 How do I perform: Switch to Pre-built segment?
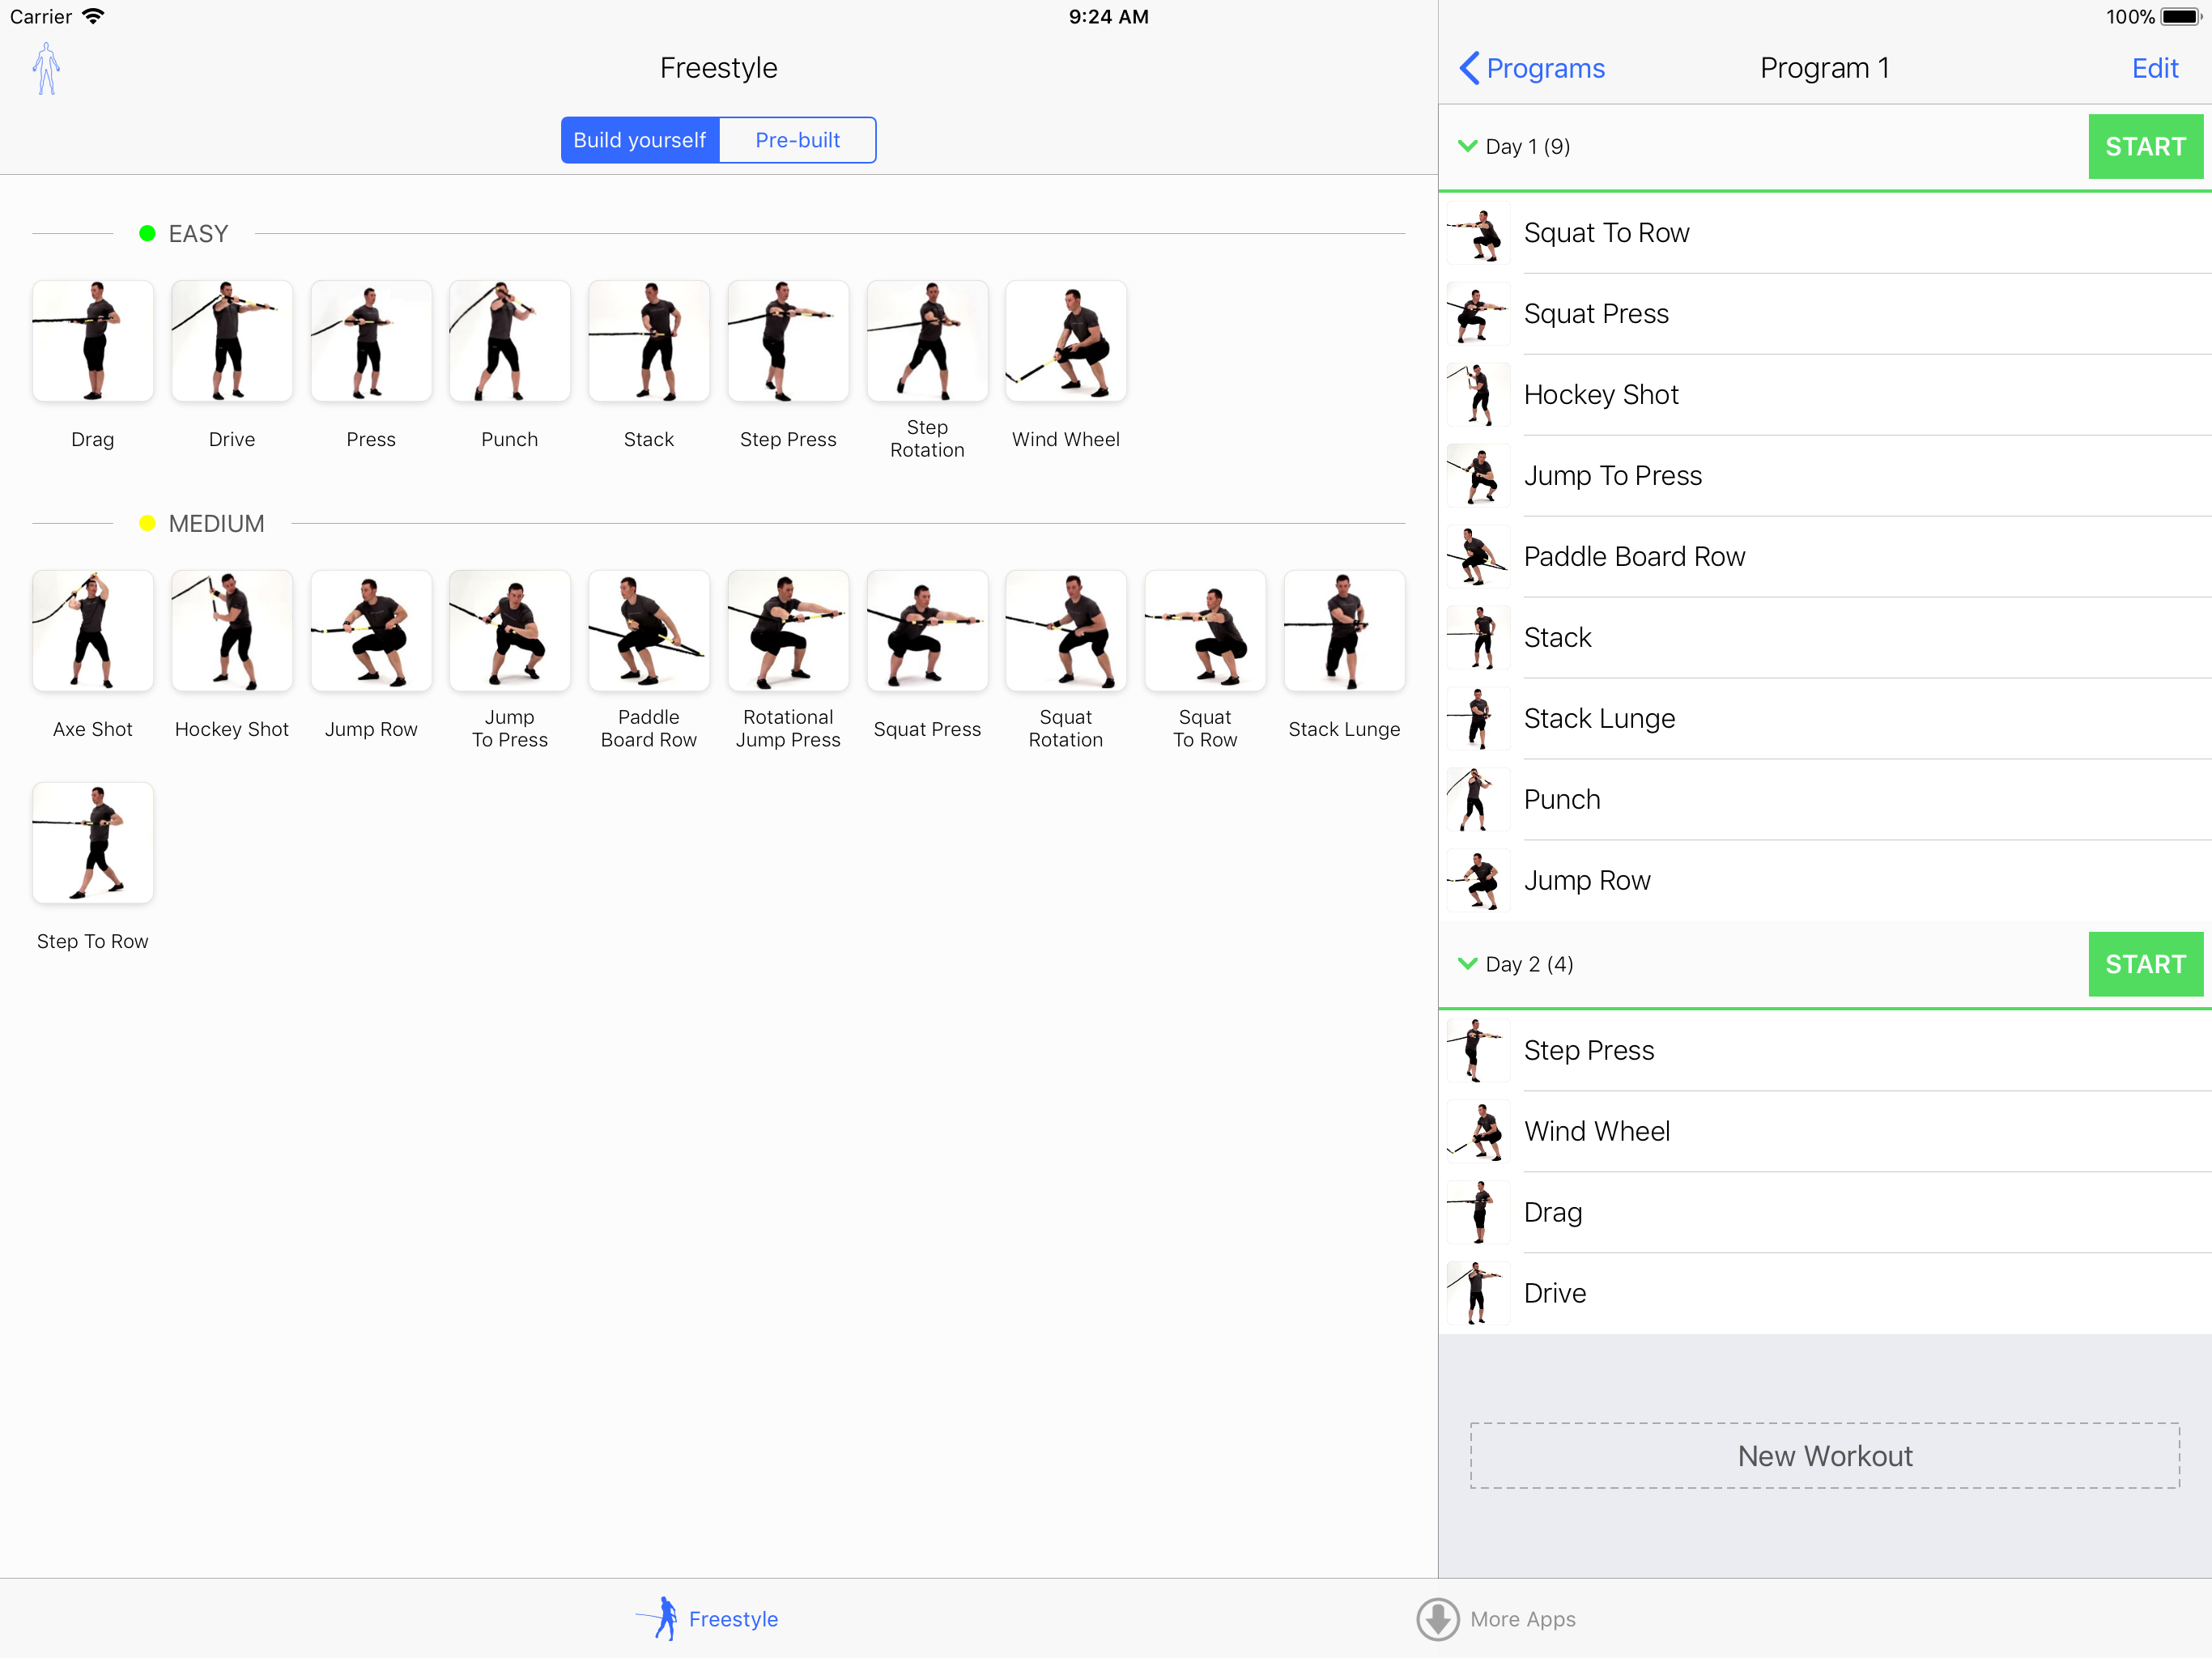[x=797, y=140]
